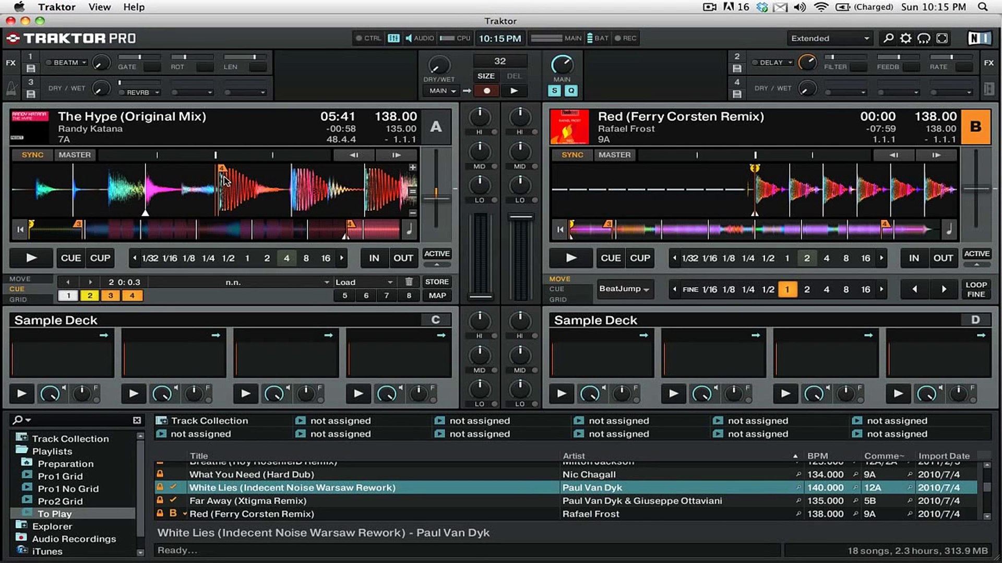
Task: Zoom in Deck A waveform plus
Action: point(412,167)
